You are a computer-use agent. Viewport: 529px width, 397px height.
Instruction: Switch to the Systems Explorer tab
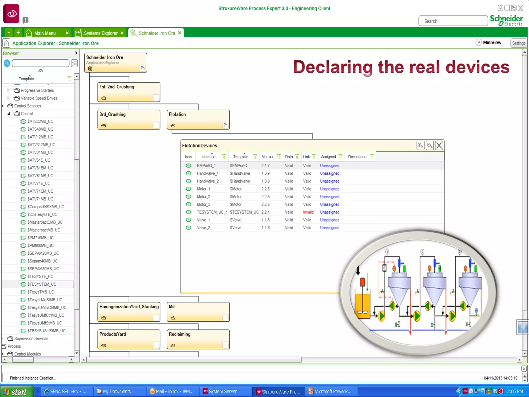100,33
